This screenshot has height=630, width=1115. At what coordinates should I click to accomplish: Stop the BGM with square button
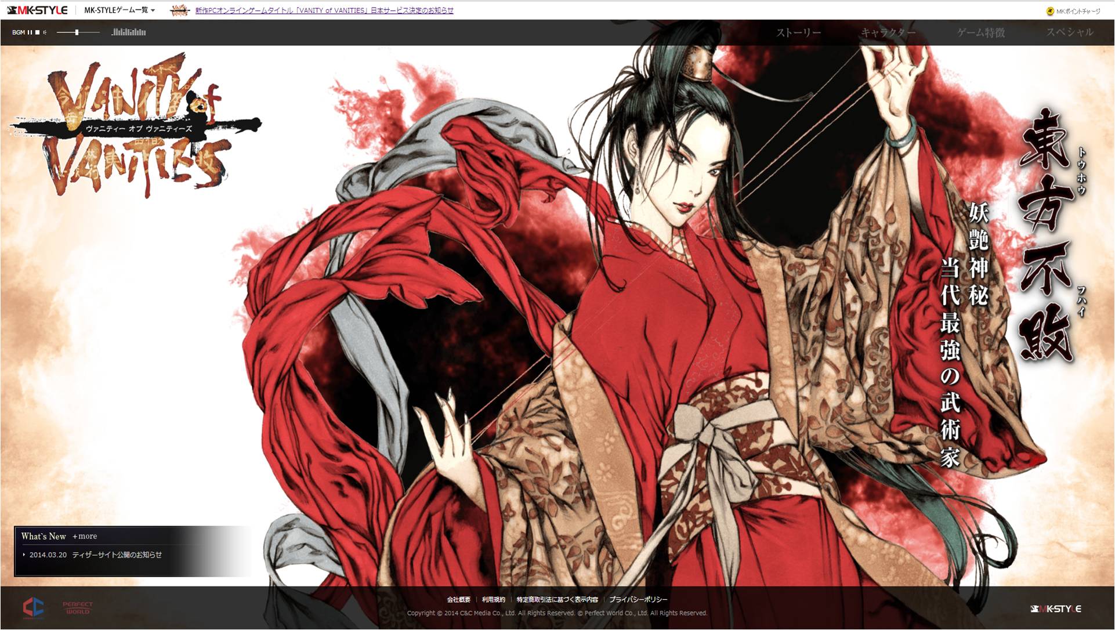(37, 32)
